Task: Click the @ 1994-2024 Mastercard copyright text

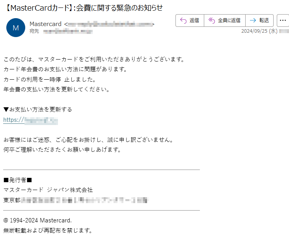Action: coord(37,220)
